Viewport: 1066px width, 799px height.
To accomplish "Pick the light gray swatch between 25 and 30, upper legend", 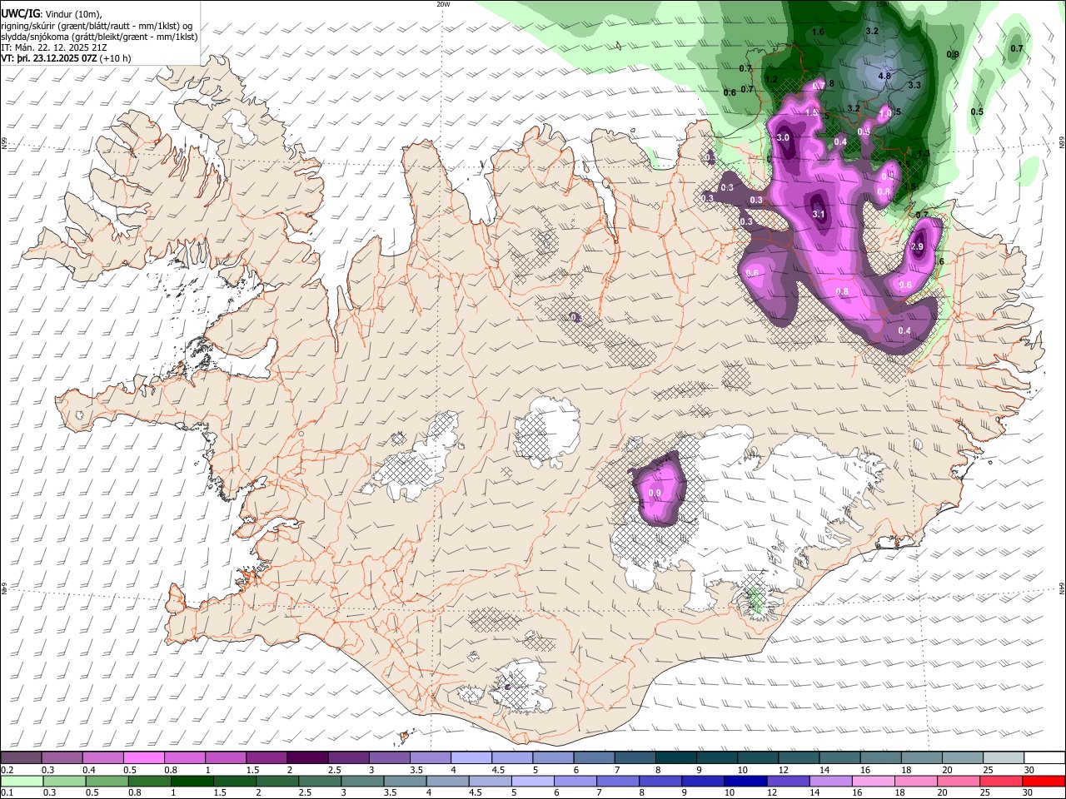I will click(1004, 758).
